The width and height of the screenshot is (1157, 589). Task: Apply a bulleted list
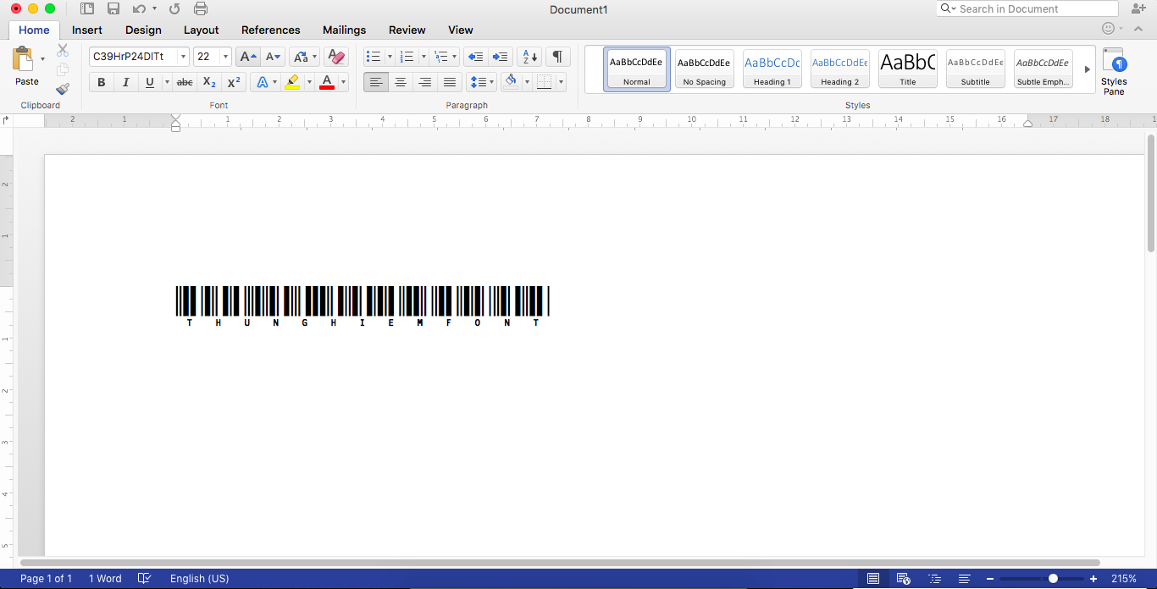[x=373, y=57]
